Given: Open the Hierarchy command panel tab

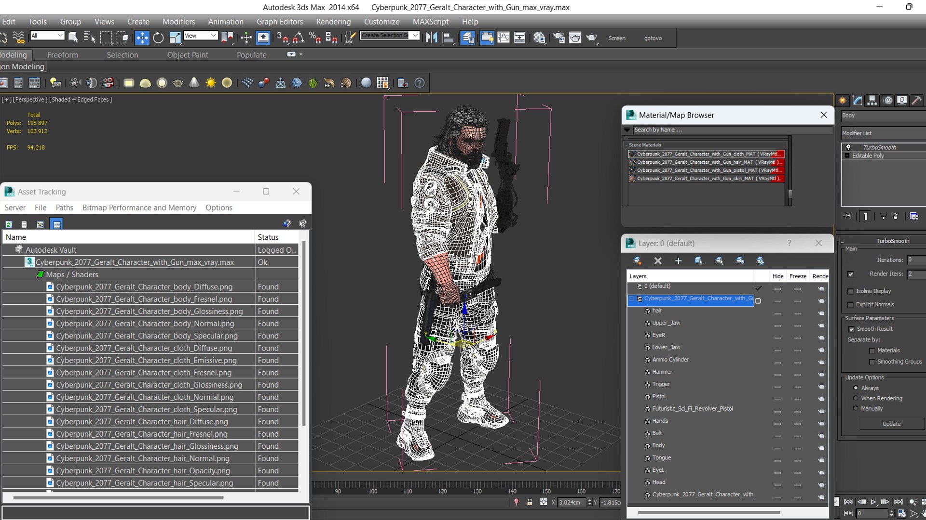Looking at the screenshot, I should (872, 100).
